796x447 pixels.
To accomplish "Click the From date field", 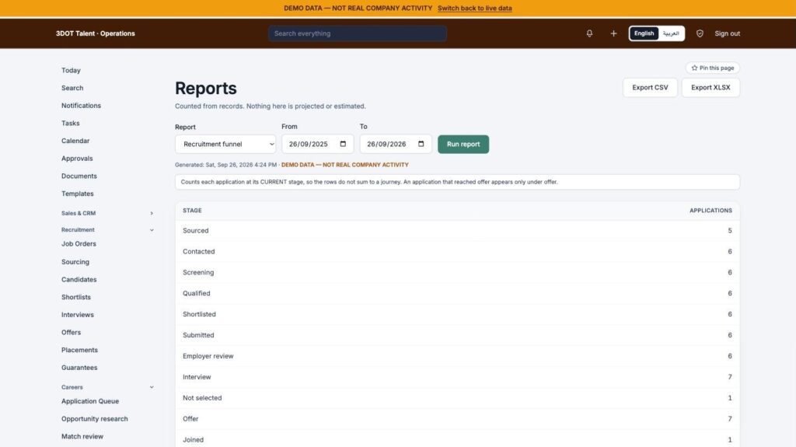I will pos(317,145).
